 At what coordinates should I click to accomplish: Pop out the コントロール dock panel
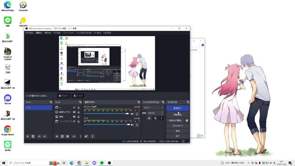point(188,102)
